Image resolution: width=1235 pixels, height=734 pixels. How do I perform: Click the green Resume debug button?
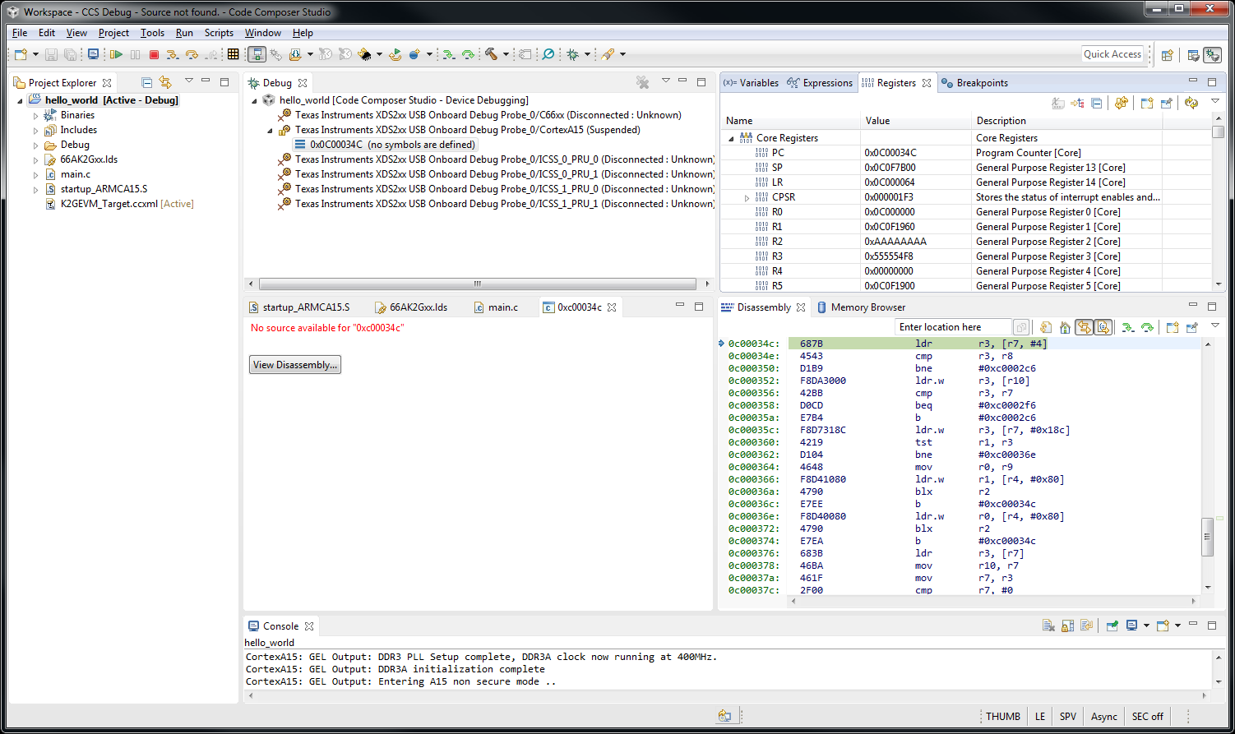coord(116,54)
